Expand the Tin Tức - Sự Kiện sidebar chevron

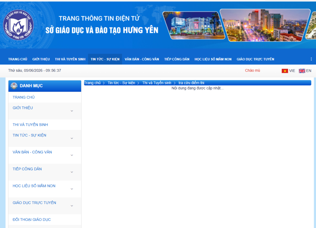(x=72, y=138)
